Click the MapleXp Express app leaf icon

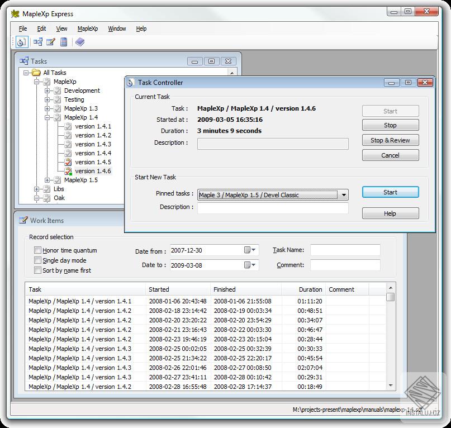[x=15, y=14]
